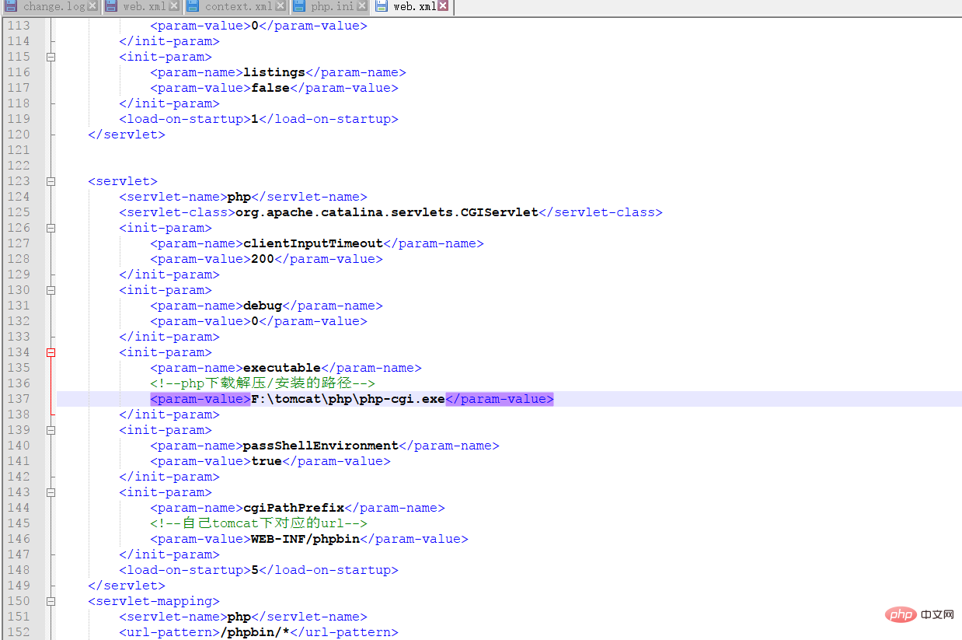Click the clientInputTimeout param name

313,243
